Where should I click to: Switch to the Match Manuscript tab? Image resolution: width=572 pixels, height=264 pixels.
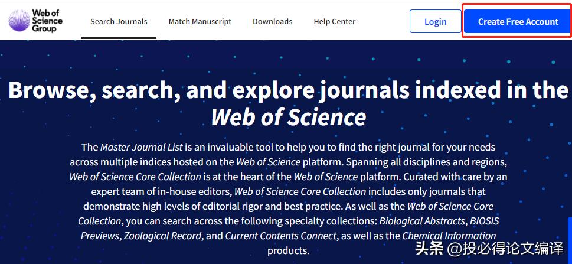[200, 22]
